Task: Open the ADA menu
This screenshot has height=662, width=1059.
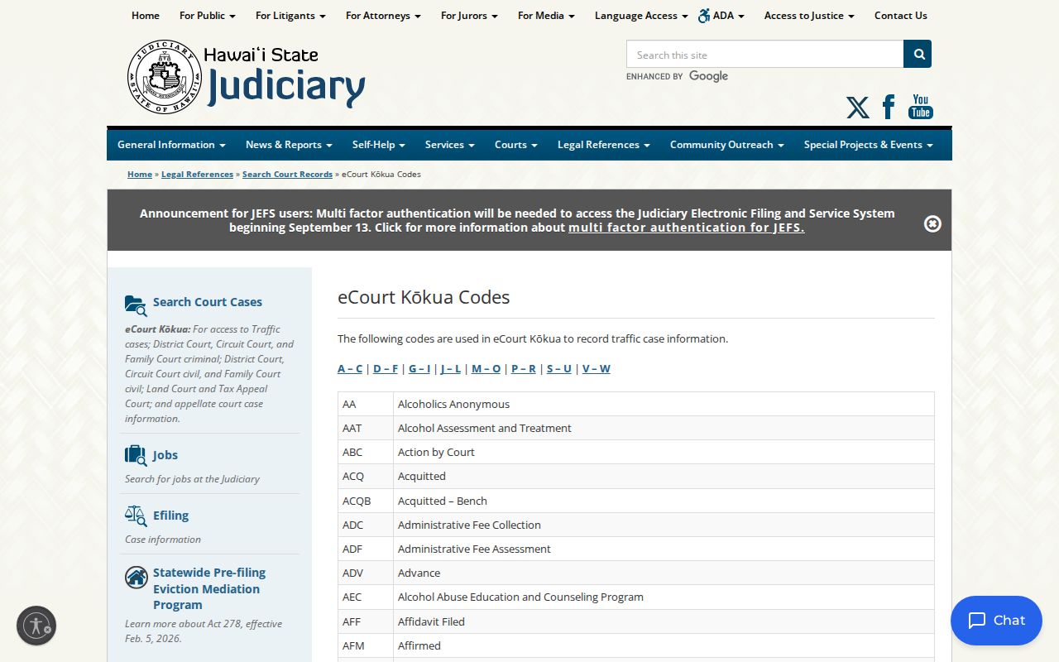Action: pyautogui.click(x=721, y=16)
